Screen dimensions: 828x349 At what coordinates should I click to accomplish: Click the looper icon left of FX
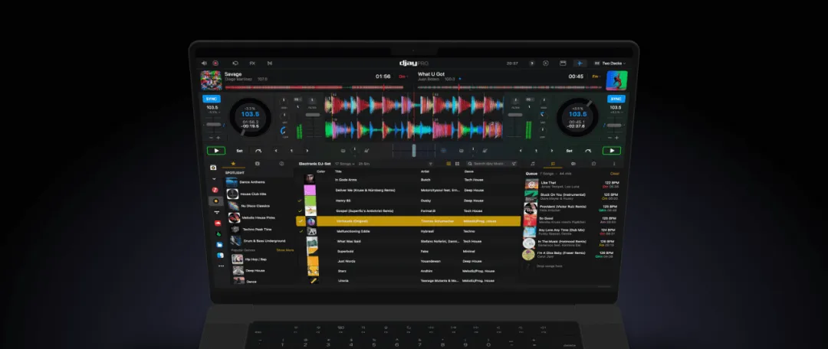point(235,64)
